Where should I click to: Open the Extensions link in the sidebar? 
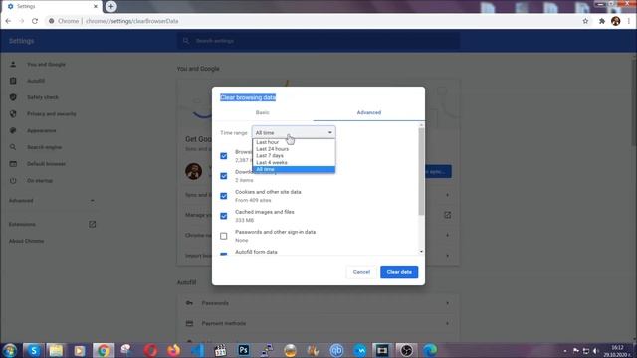[x=22, y=224]
